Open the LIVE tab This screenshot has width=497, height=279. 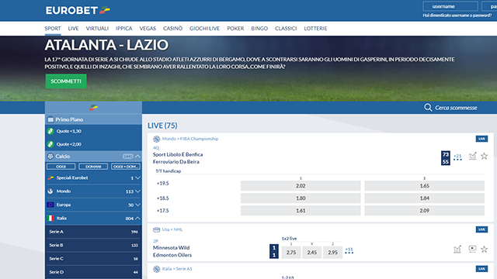(x=73, y=29)
